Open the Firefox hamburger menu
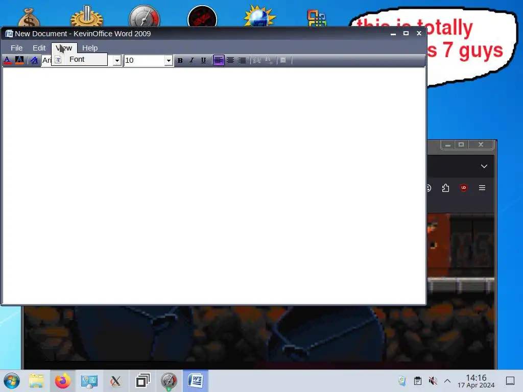This screenshot has width=523, height=392. pyautogui.click(x=482, y=188)
